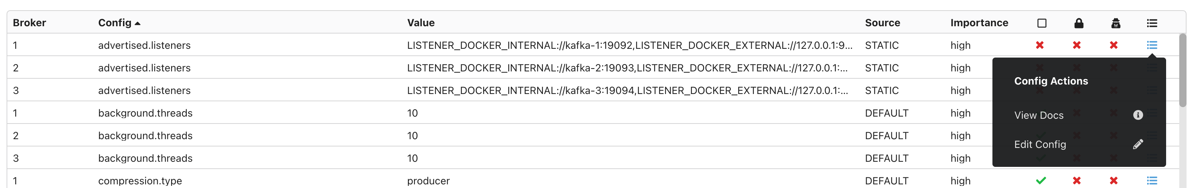The height and width of the screenshot is (188, 1188).
Task: Click the pencil icon beside Edit Config
Action: 1138,144
